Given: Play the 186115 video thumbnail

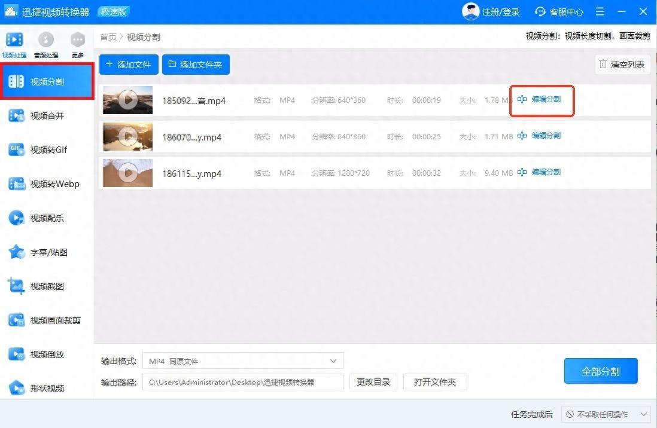Looking at the screenshot, I should coord(127,173).
